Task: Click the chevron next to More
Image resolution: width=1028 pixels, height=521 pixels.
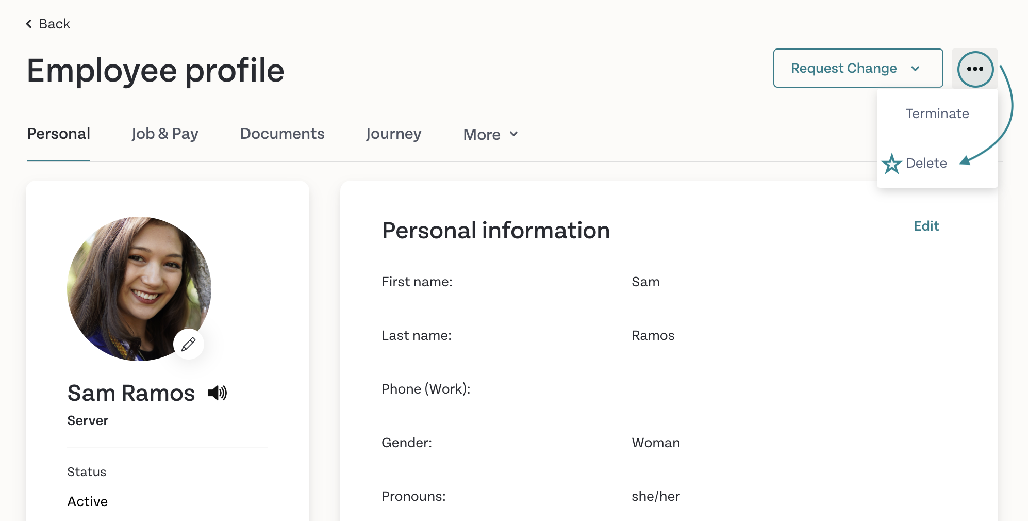Action: click(x=513, y=134)
